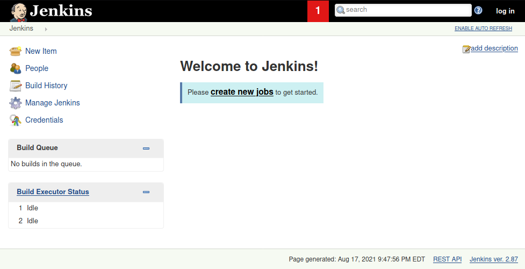Click the Jenkins ver. 2.87 link
The height and width of the screenshot is (269, 525).
coord(493,259)
